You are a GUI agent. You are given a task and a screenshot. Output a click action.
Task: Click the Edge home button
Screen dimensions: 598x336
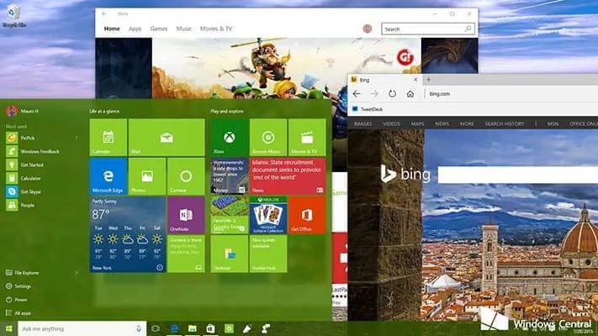tap(410, 94)
